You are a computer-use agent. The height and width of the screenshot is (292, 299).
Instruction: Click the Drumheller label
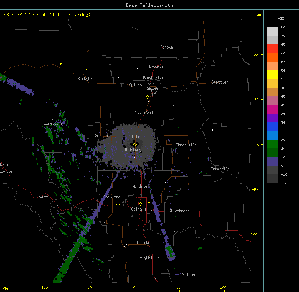pos(221,169)
